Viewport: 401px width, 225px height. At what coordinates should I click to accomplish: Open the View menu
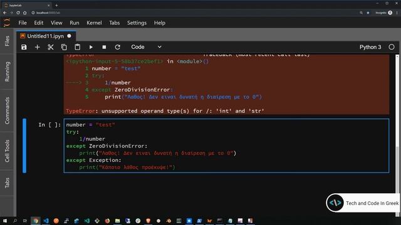[56, 23]
